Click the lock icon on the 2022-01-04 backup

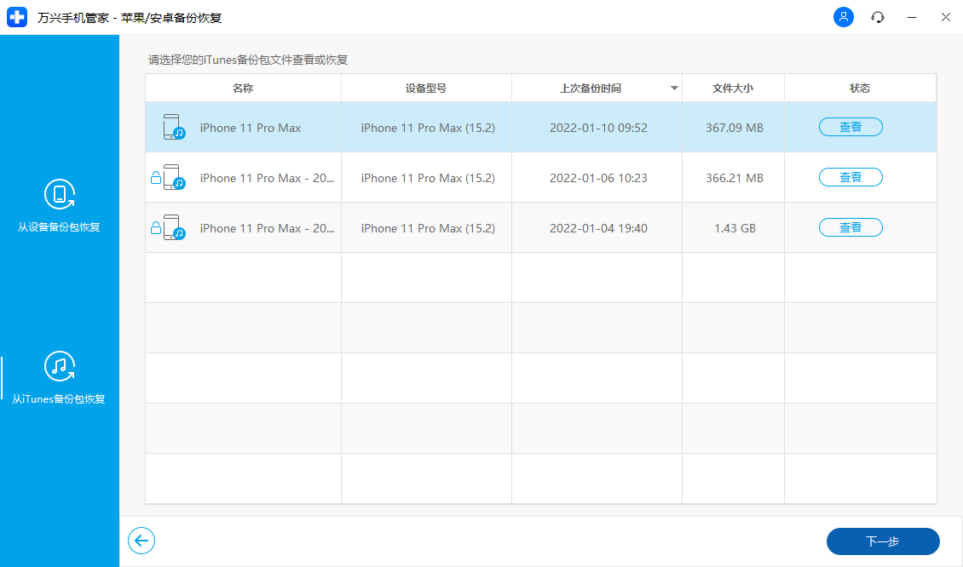(x=157, y=227)
